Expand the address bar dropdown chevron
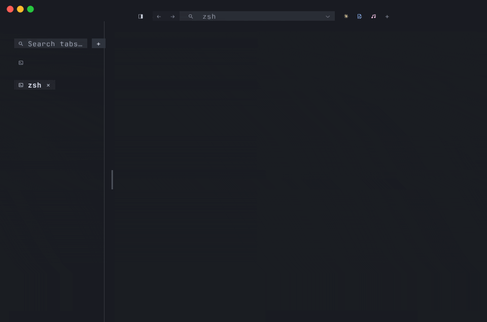This screenshot has height=322, width=487. [328, 16]
